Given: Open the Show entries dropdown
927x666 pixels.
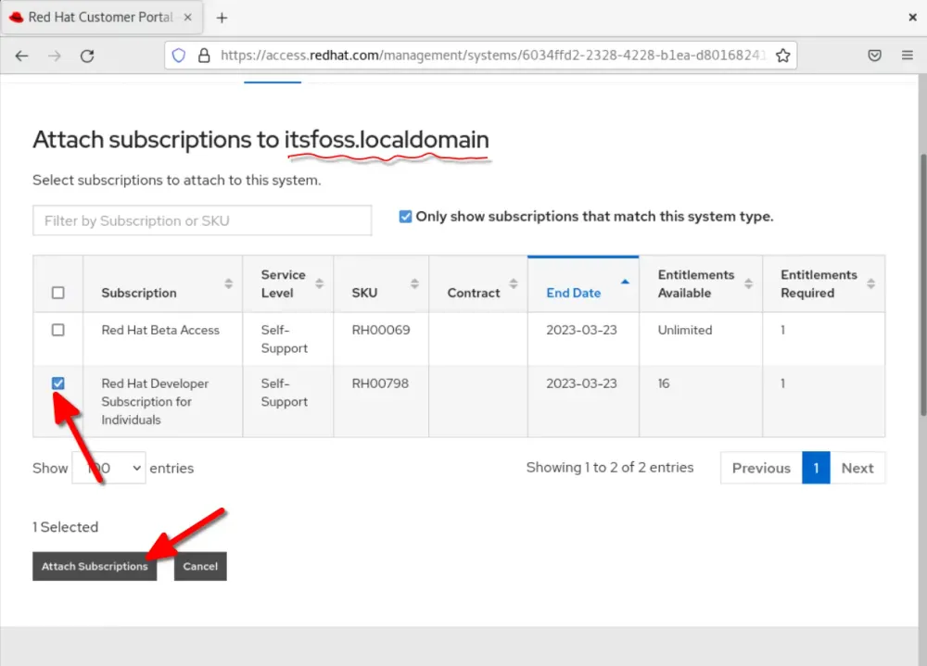Looking at the screenshot, I should coord(108,468).
